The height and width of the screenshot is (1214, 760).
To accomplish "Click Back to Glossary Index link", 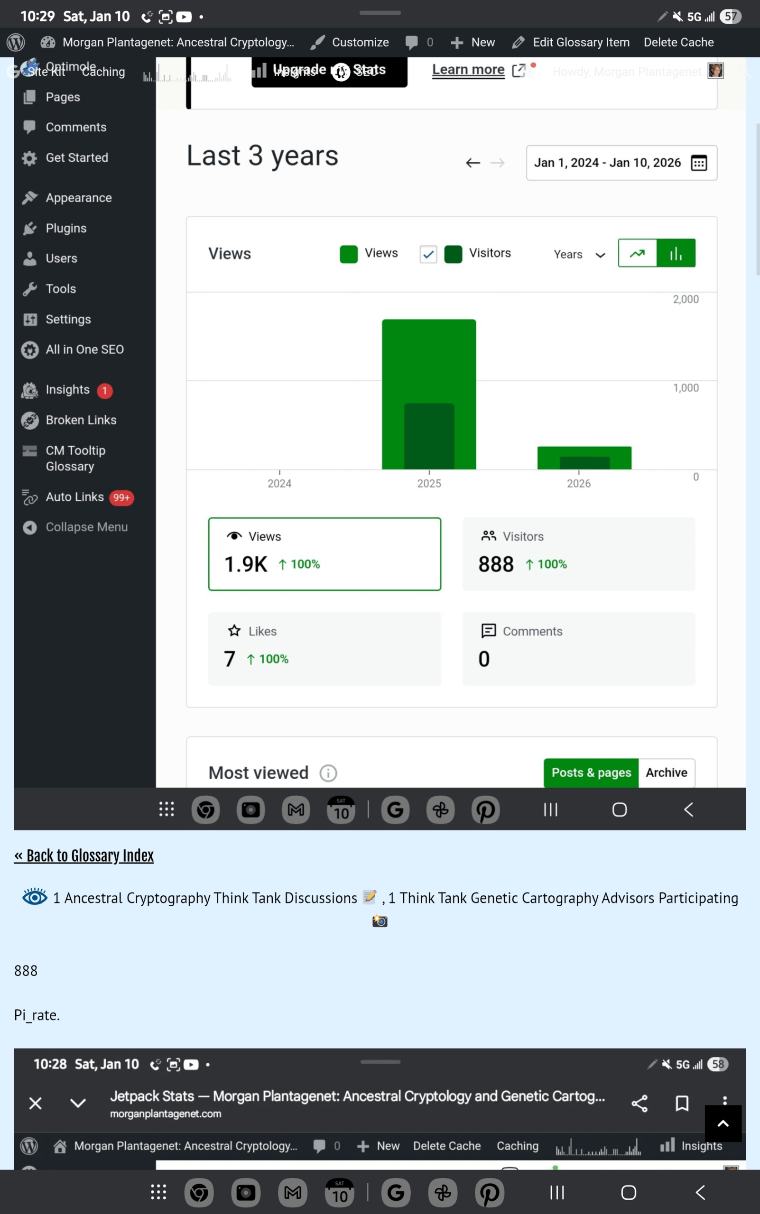I will pos(84,856).
